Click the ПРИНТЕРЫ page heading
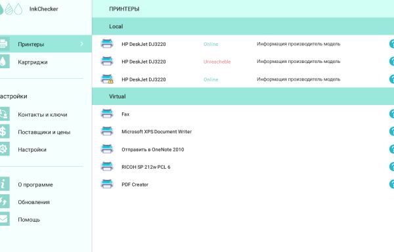Screen dimensions: 394x252 point(124,9)
